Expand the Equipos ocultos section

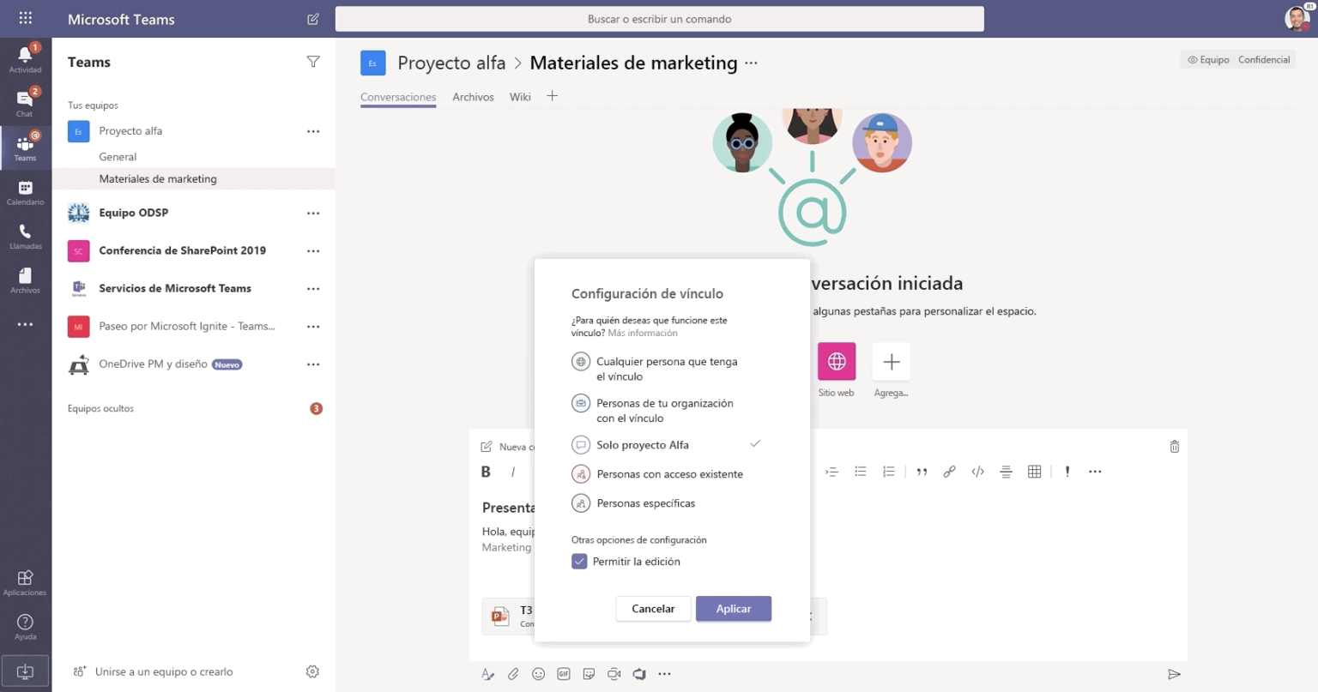pos(100,408)
